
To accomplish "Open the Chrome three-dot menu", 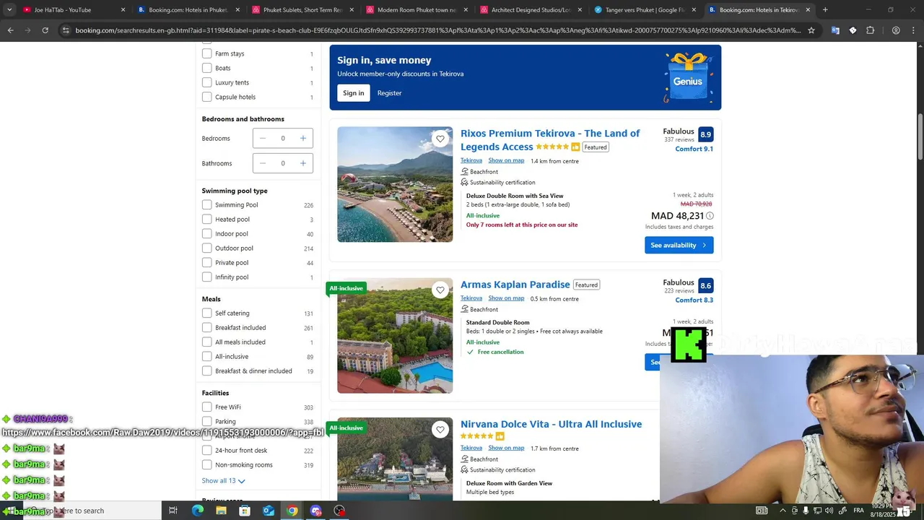I will pyautogui.click(x=914, y=30).
